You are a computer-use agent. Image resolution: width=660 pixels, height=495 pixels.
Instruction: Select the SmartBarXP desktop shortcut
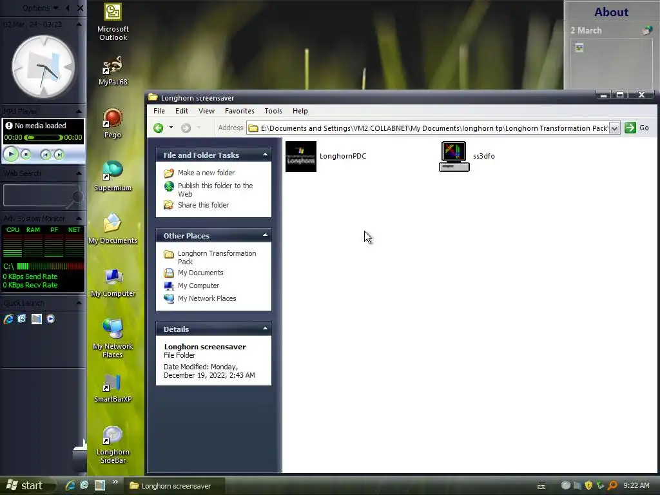coord(113,388)
